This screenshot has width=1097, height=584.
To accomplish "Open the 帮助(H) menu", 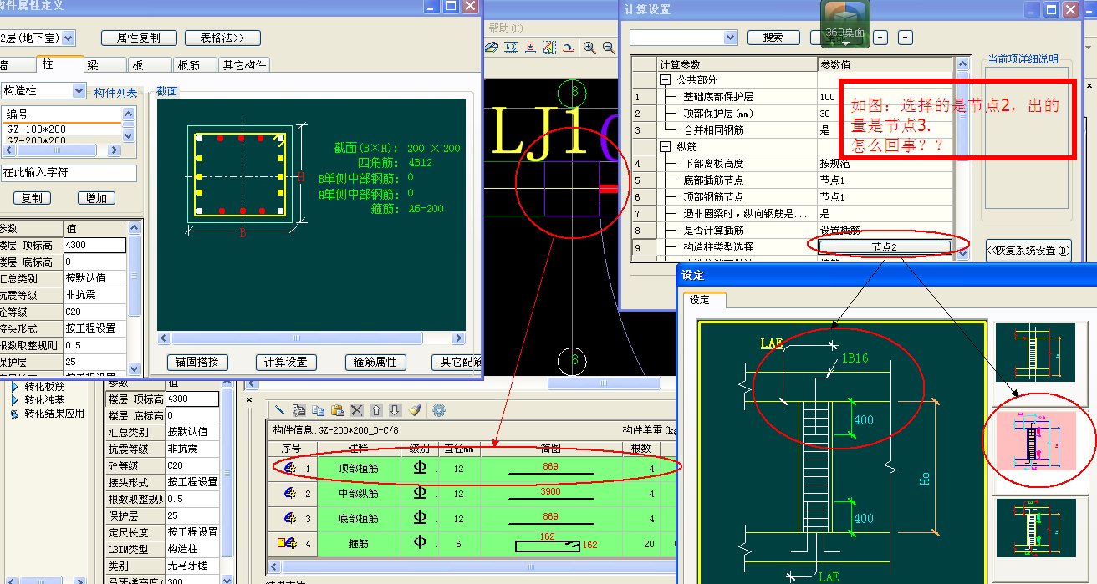I will tap(505, 28).
